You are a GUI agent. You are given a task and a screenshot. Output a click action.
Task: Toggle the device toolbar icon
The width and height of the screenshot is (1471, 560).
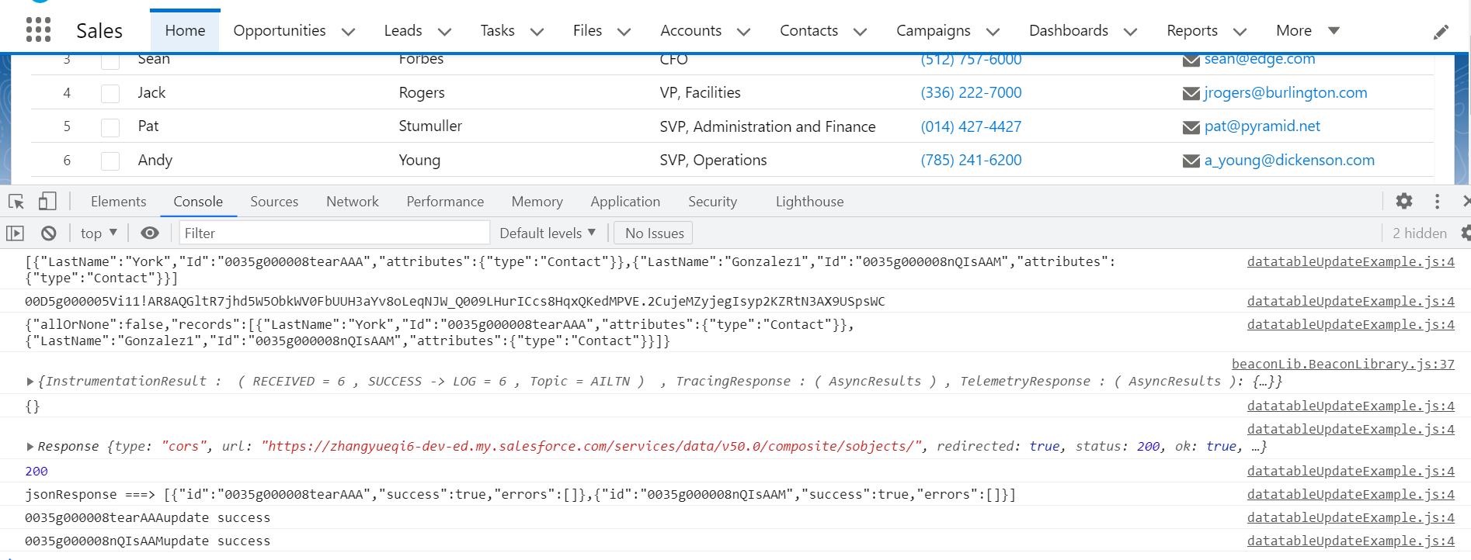click(47, 202)
